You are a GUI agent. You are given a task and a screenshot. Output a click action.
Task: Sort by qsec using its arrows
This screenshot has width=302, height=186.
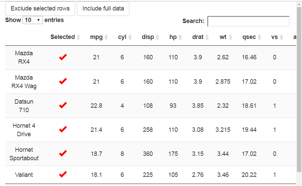(x=259, y=37)
